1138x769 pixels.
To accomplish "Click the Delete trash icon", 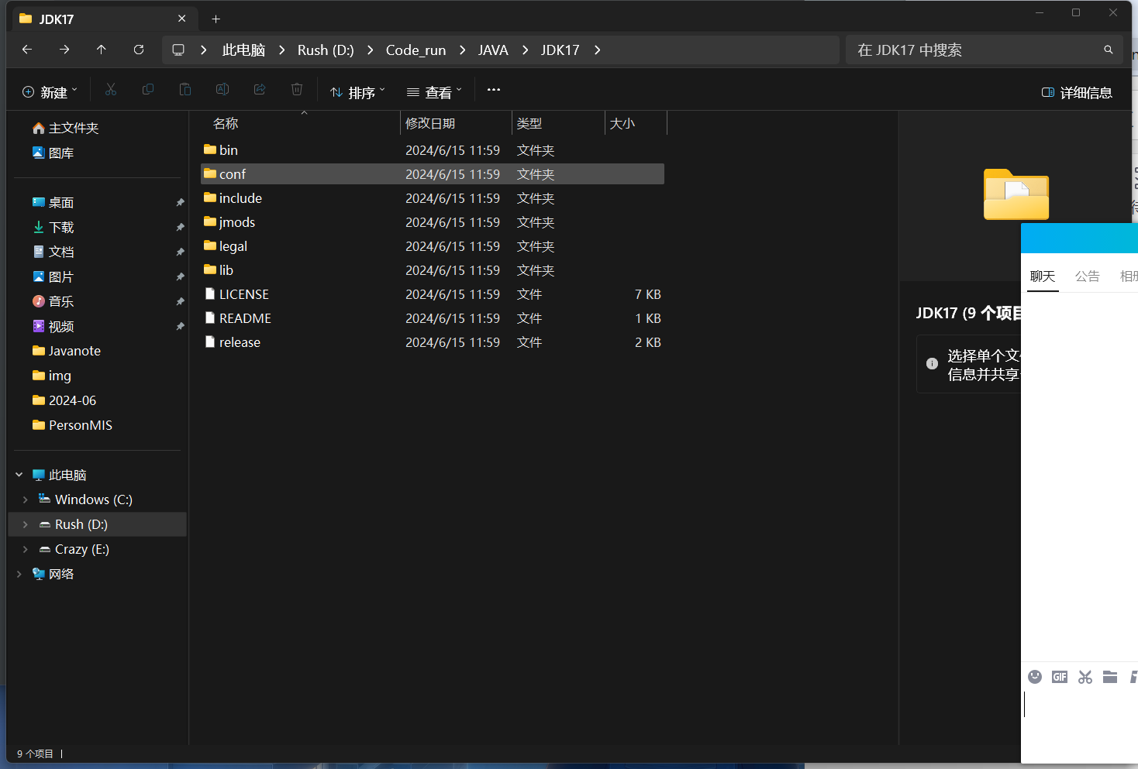I will [297, 90].
